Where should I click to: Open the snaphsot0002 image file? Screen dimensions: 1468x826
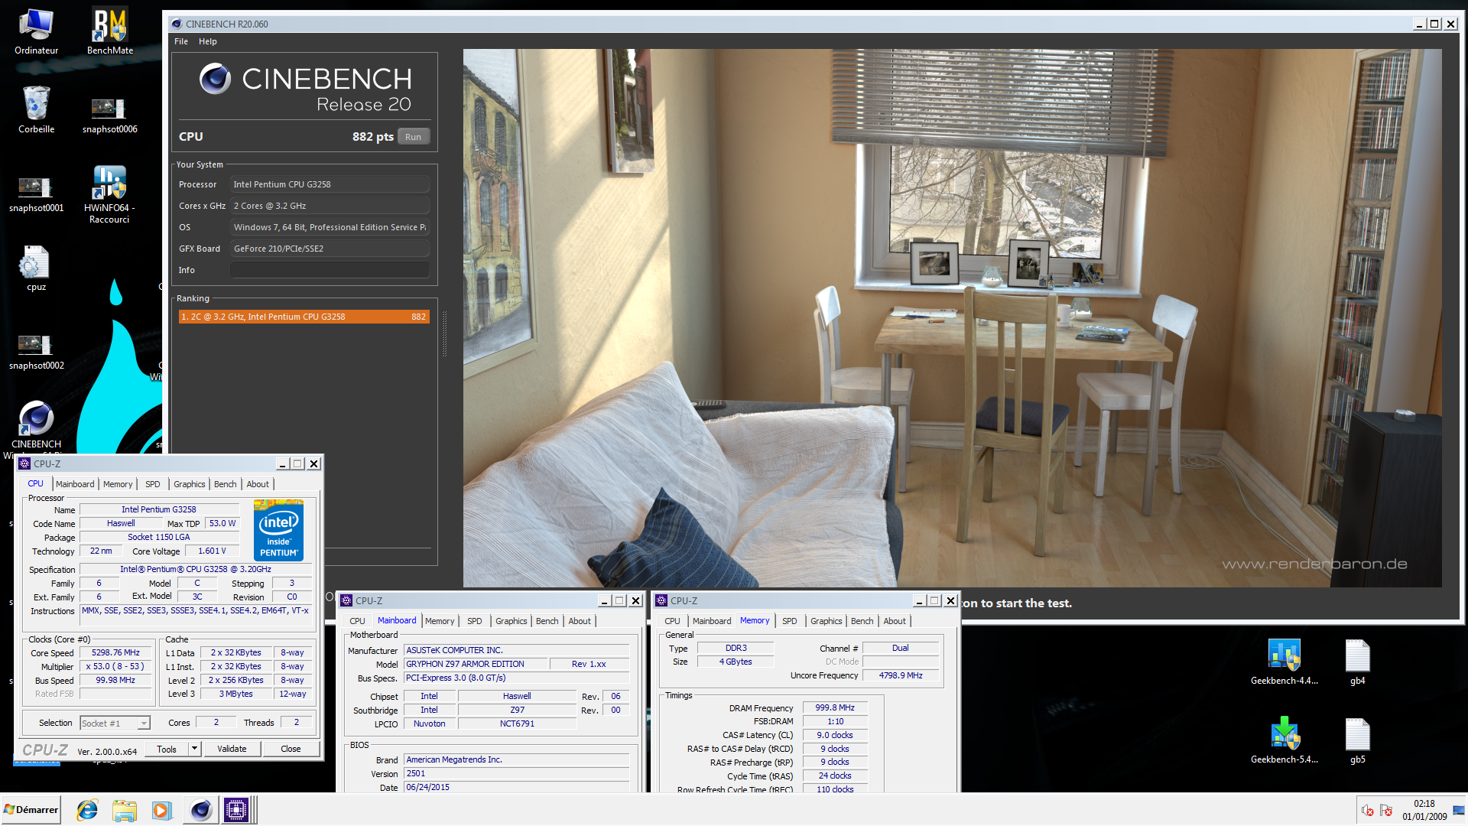36,352
